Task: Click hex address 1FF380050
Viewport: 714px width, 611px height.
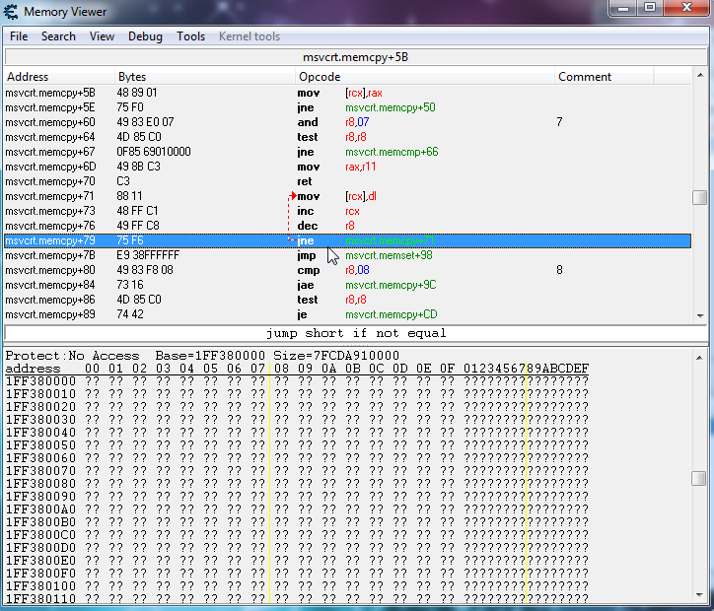Action: [x=40, y=444]
